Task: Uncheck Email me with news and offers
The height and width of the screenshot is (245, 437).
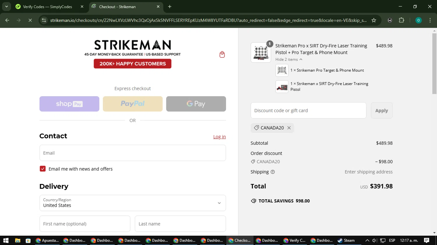Action: pos(43,169)
